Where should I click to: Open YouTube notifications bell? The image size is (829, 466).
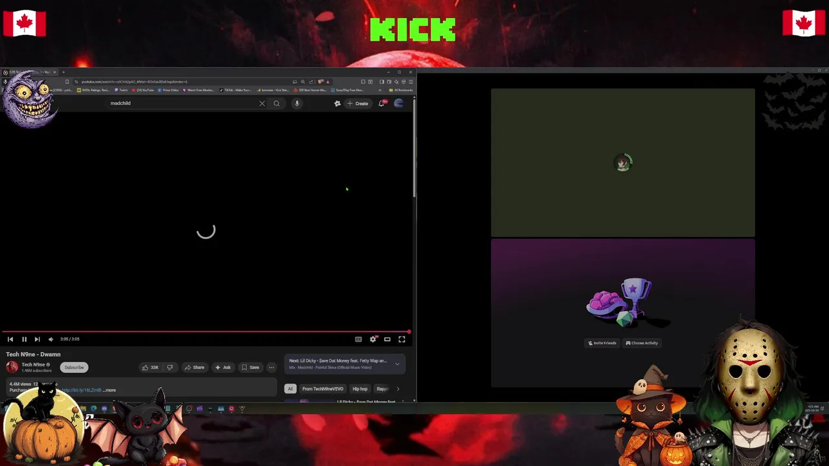click(382, 104)
